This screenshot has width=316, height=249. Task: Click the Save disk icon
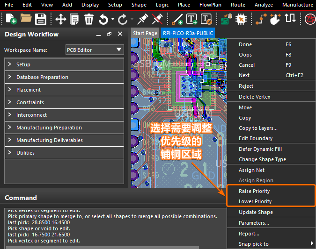click(41, 19)
